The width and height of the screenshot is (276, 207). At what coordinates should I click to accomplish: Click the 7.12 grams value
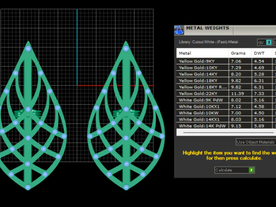pyautogui.click(x=236, y=106)
